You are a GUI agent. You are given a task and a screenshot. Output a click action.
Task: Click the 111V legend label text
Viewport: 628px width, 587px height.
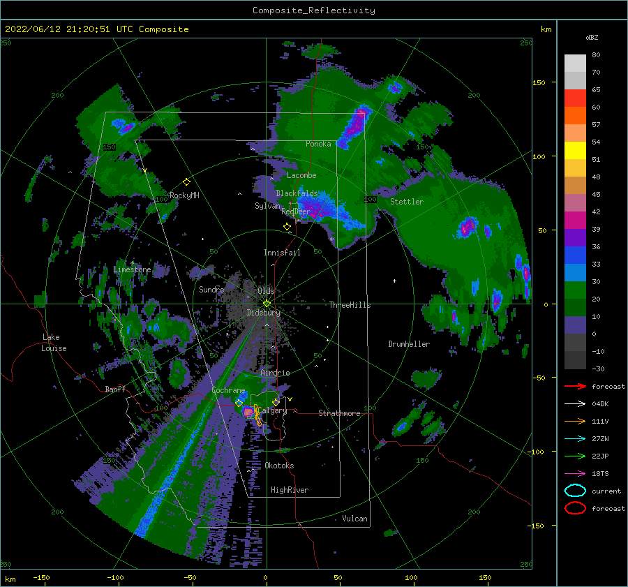(600, 421)
